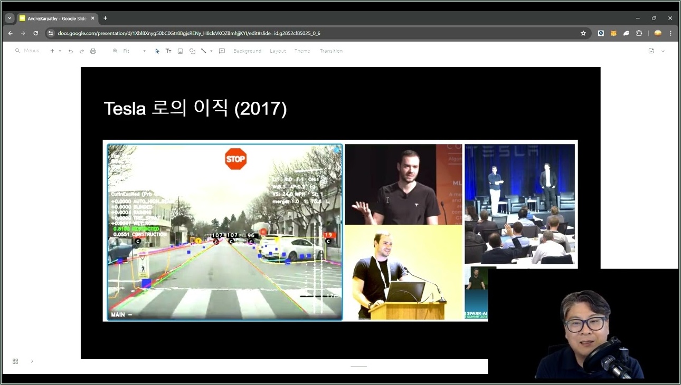This screenshot has height=385, width=681.
Task: Expand the Line tool dropdown arrow
Action: (x=211, y=51)
